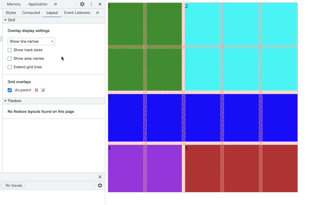Close the DevTools panel
Screen dimensions: 312x205
tap(100, 4)
